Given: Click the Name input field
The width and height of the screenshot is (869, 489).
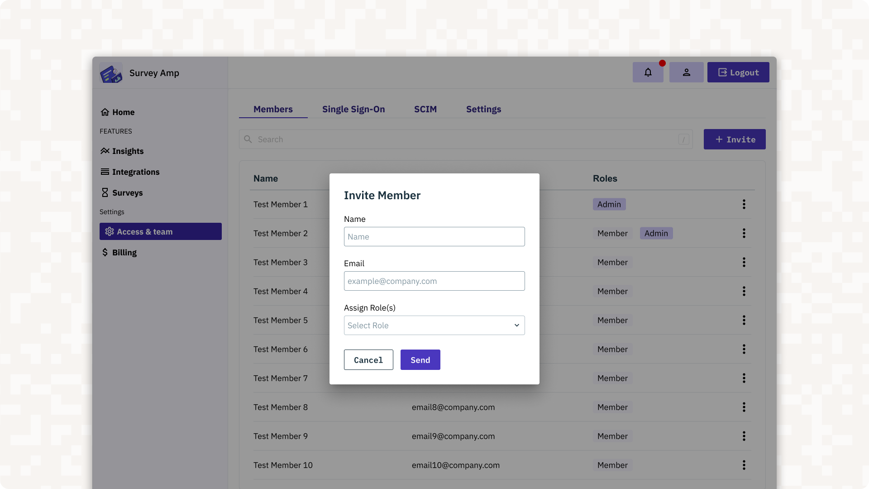Looking at the screenshot, I should coord(434,237).
